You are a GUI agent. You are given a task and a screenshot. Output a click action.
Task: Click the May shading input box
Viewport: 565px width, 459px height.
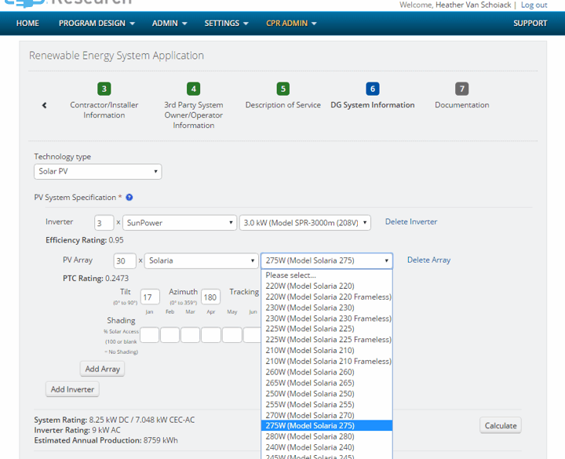pyautogui.click(x=232, y=335)
